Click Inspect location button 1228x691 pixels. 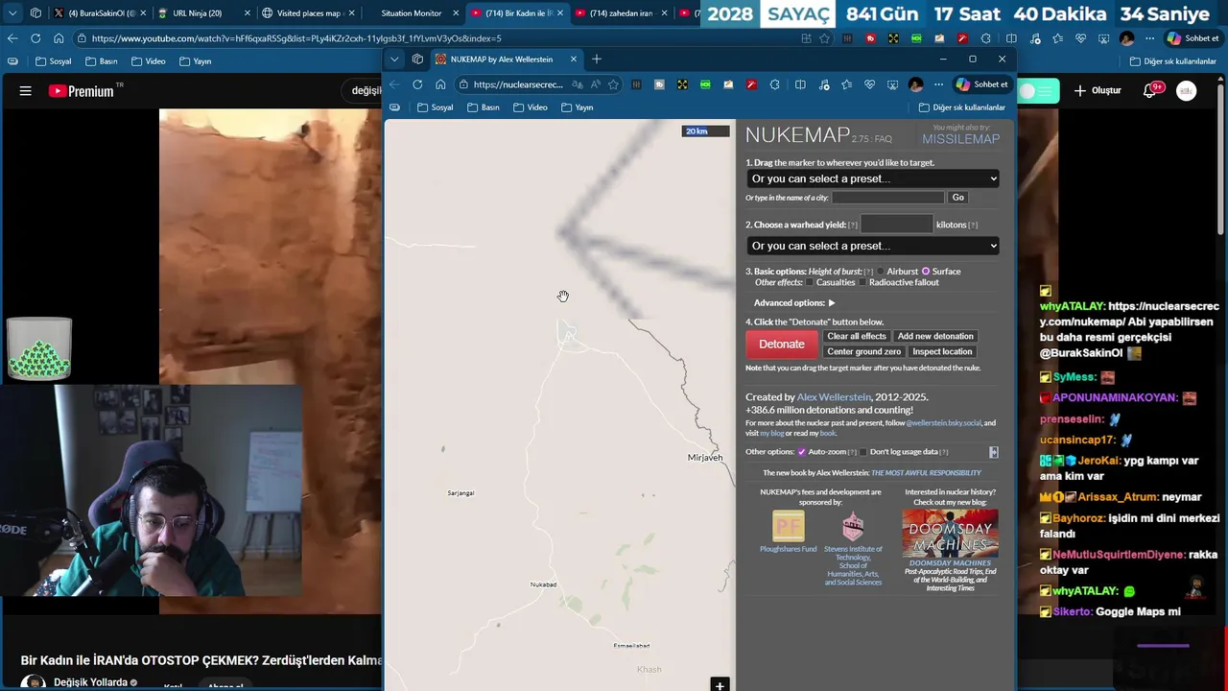[x=942, y=351]
